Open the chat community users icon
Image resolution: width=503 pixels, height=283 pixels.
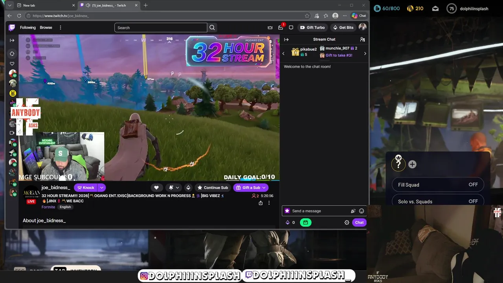click(362, 39)
